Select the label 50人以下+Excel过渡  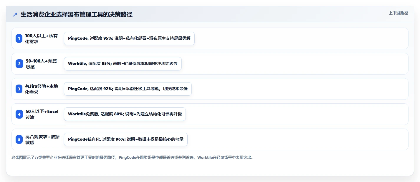pyautogui.click(x=42, y=114)
